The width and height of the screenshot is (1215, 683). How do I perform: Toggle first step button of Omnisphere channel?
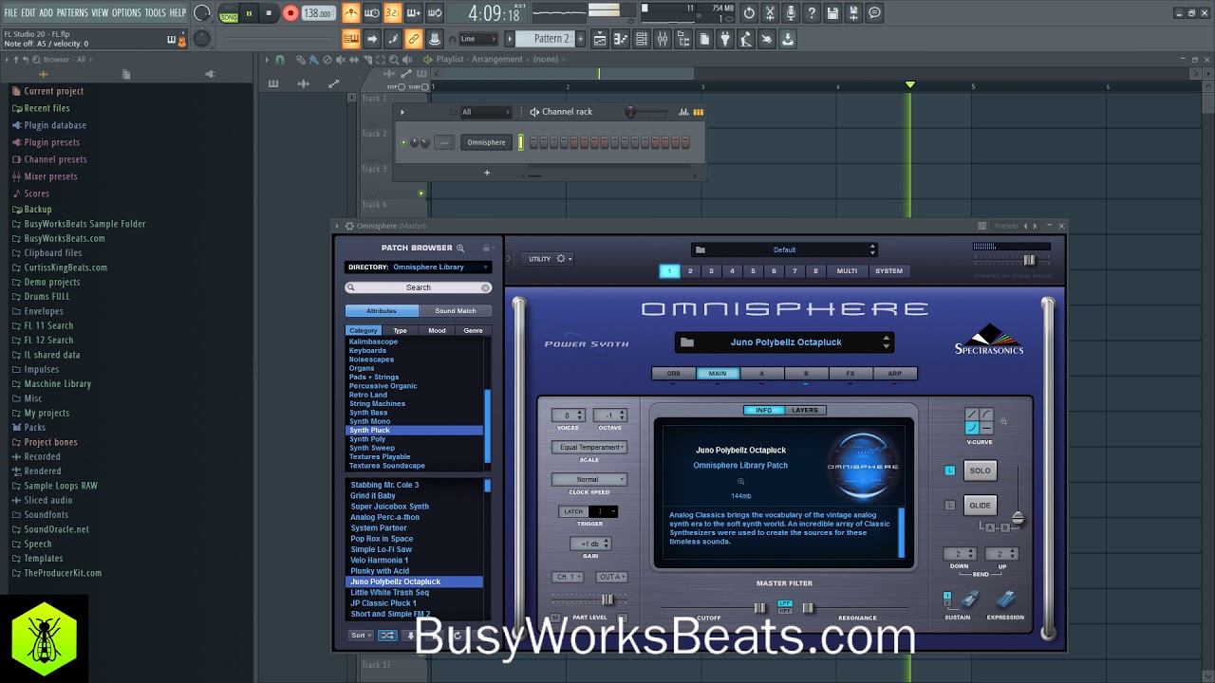click(x=533, y=142)
